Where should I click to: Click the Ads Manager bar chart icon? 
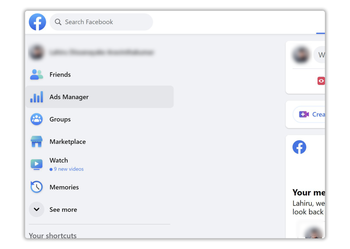[x=36, y=97]
